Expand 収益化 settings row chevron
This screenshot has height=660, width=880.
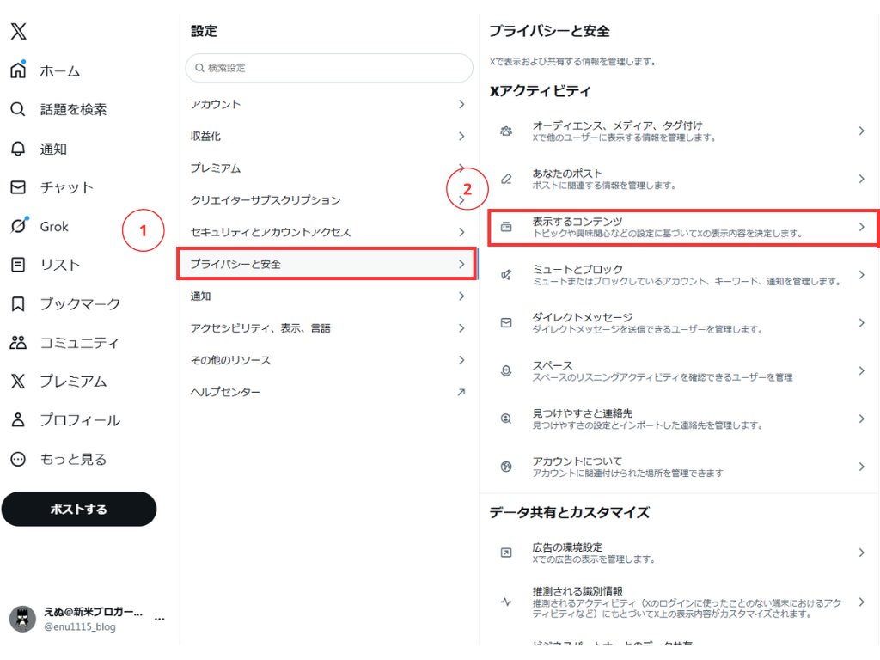(461, 137)
